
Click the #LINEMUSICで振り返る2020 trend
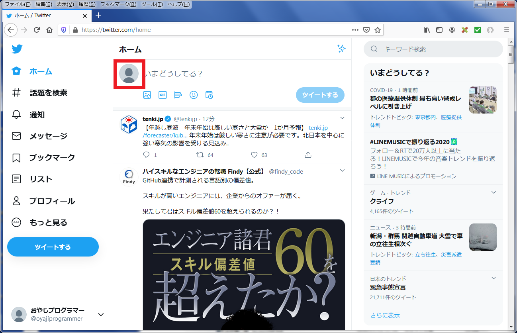pyautogui.click(x=414, y=142)
